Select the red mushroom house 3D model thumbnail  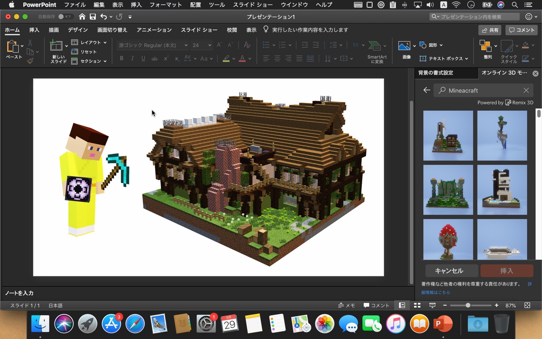(448, 239)
